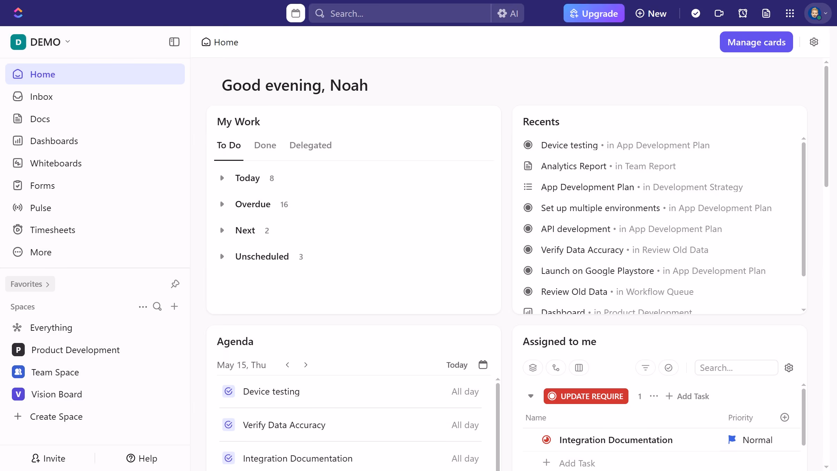Expand the Unscheduled task group
The image size is (837, 471).
point(222,256)
